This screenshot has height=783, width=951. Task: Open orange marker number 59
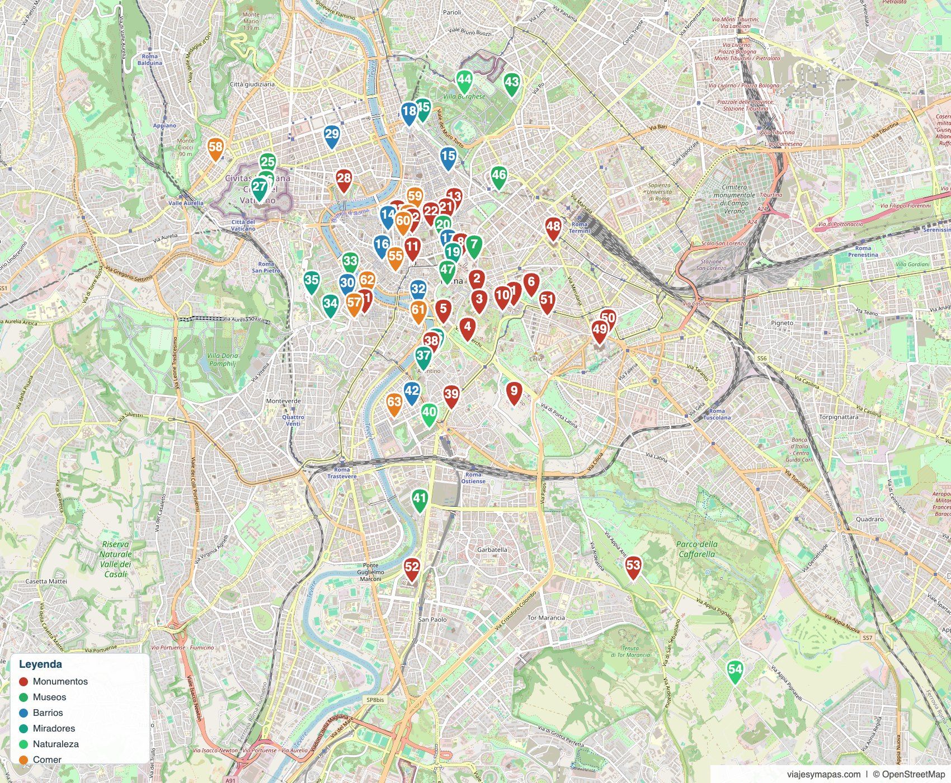coord(415,198)
